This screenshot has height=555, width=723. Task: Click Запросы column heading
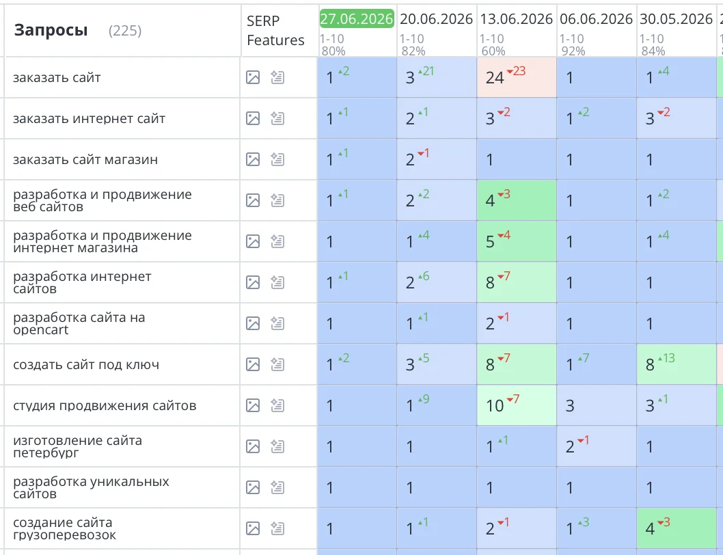pyautogui.click(x=51, y=31)
